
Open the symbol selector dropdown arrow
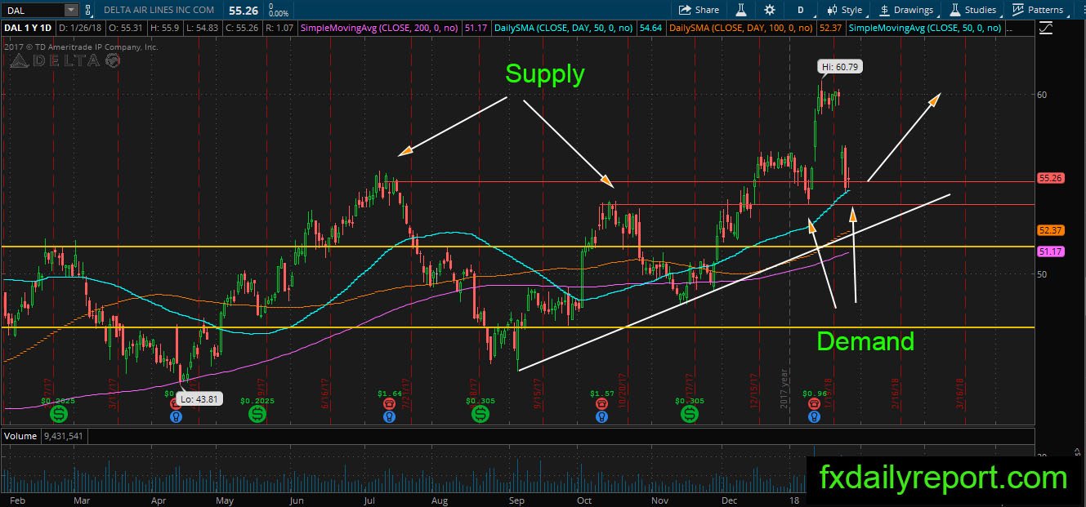pos(71,10)
